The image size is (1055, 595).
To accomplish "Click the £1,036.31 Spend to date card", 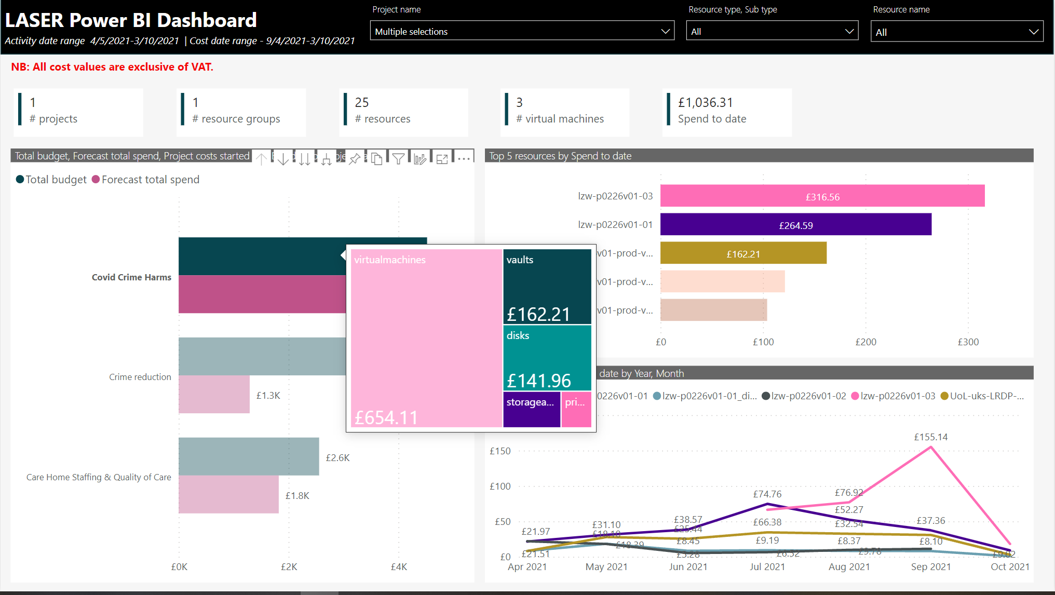I will (x=727, y=112).
